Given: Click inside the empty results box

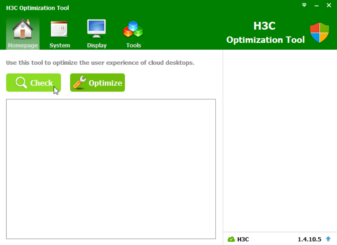Looking at the screenshot, I should pos(111,169).
